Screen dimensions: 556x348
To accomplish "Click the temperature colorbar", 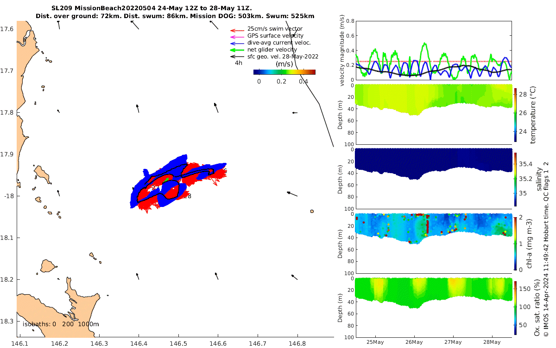I will coord(516,115).
